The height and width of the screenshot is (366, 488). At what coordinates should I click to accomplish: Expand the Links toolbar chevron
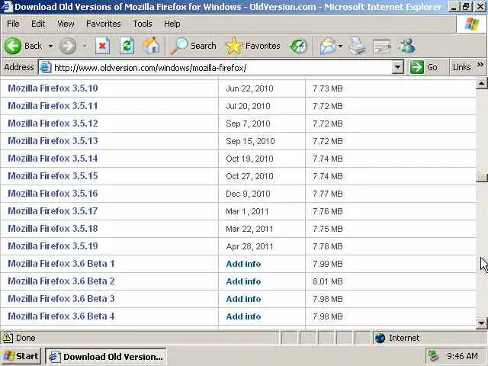coord(480,65)
